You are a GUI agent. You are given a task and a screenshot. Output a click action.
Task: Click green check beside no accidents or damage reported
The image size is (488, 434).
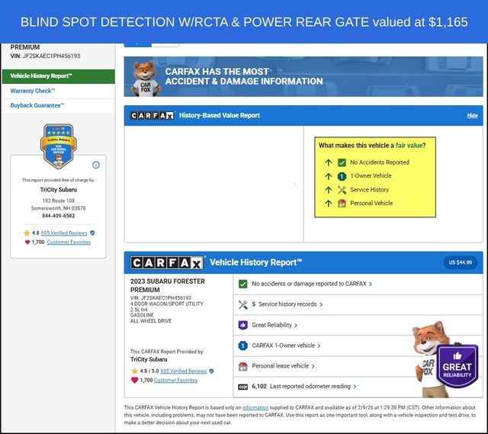[x=243, y=284]
